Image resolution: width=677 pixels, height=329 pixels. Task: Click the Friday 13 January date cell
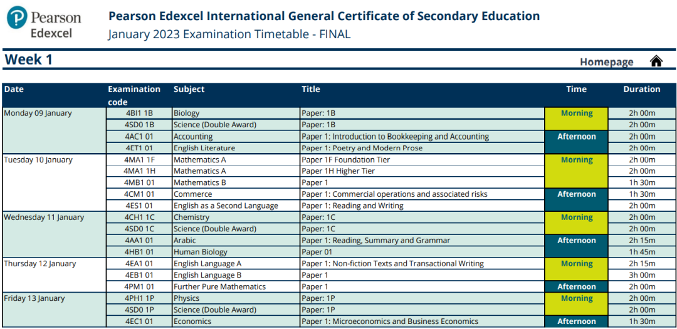pos(34,298)
